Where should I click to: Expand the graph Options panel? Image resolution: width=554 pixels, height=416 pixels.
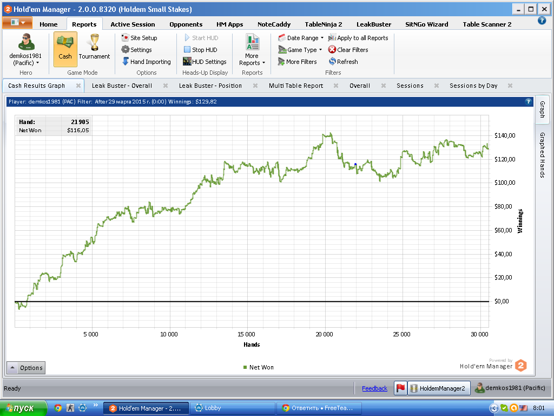[x=26, y=368]
